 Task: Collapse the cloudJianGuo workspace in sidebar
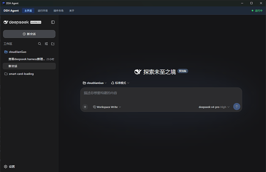tap(29, 52)
